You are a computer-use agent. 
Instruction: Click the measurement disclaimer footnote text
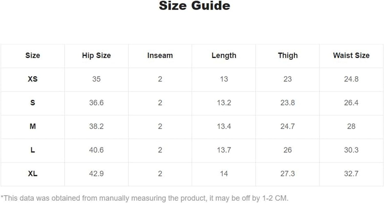tap(145, 198)
